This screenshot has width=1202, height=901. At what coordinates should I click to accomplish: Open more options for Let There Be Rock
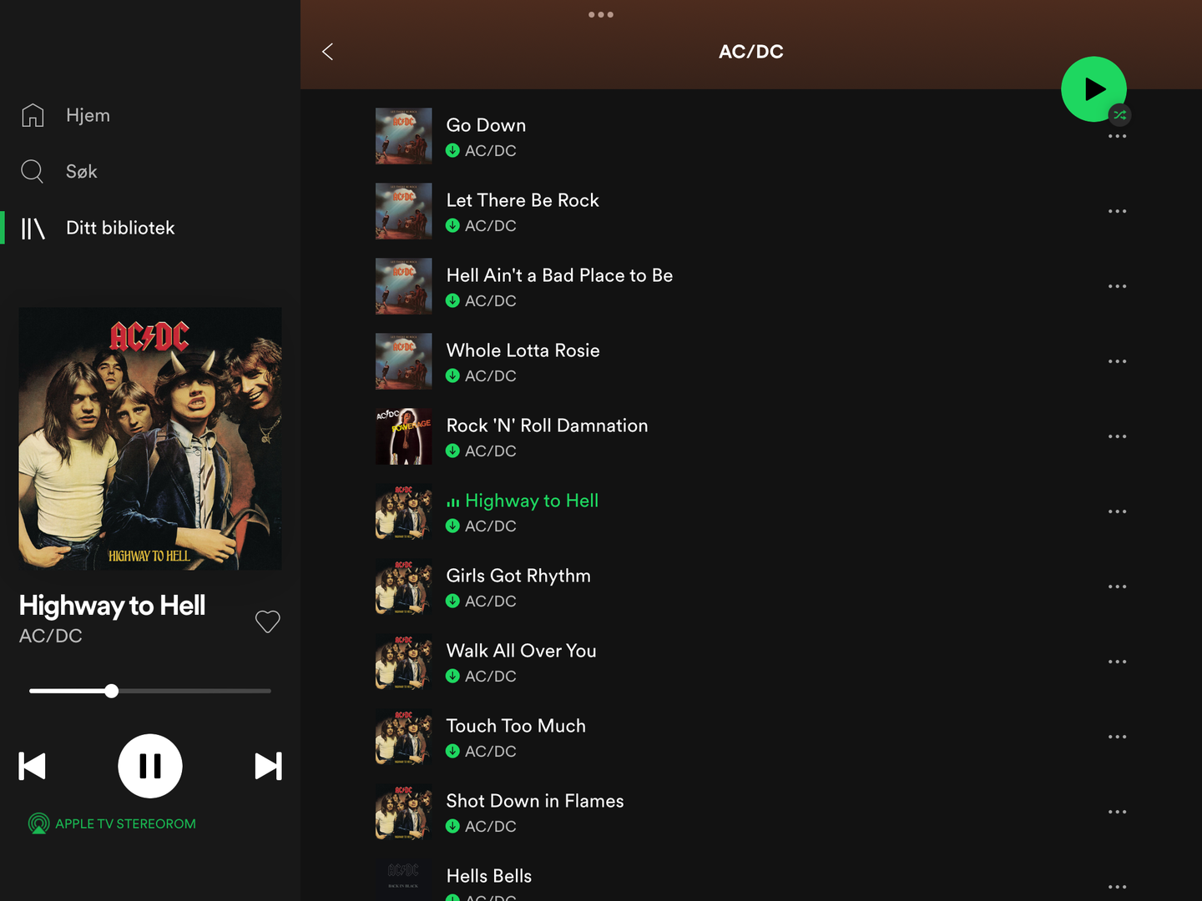point(1117,211)
